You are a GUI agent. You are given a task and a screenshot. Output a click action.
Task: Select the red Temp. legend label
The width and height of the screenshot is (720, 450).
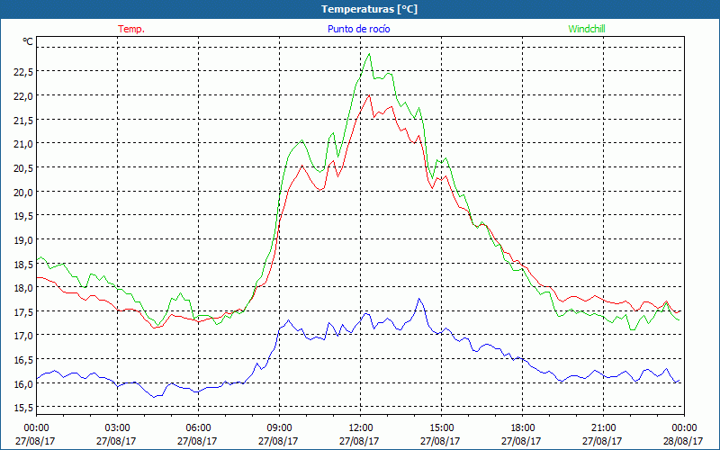(131, 29)
